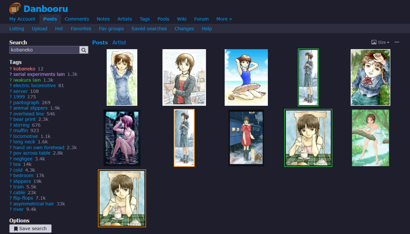Open the Pools tab in the top navigation
The width and height of the screenshot is (410, 234).
[163, 19]
